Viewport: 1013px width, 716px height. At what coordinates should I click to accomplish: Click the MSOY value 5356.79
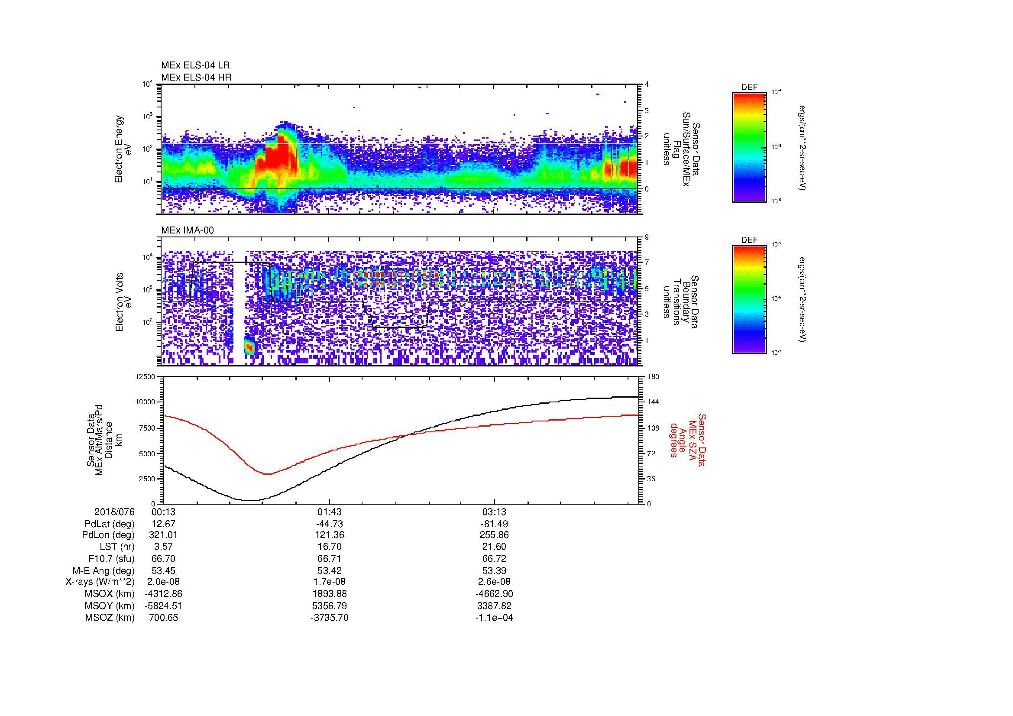point(329,606)
